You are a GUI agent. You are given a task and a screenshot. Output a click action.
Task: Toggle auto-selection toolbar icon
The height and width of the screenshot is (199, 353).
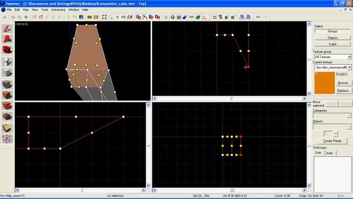(x=111, y=17)
